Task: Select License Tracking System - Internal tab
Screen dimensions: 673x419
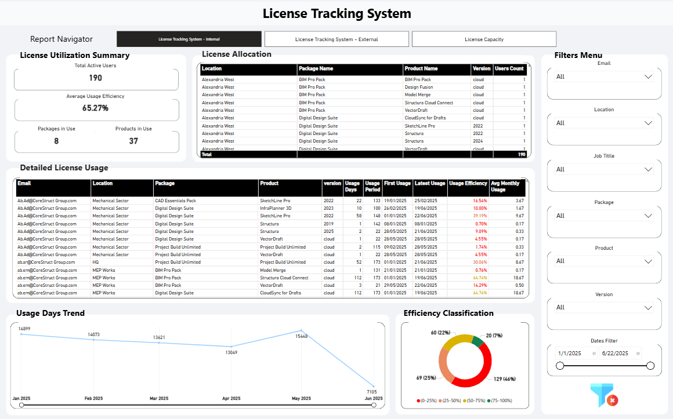Action: pos(189,39)
